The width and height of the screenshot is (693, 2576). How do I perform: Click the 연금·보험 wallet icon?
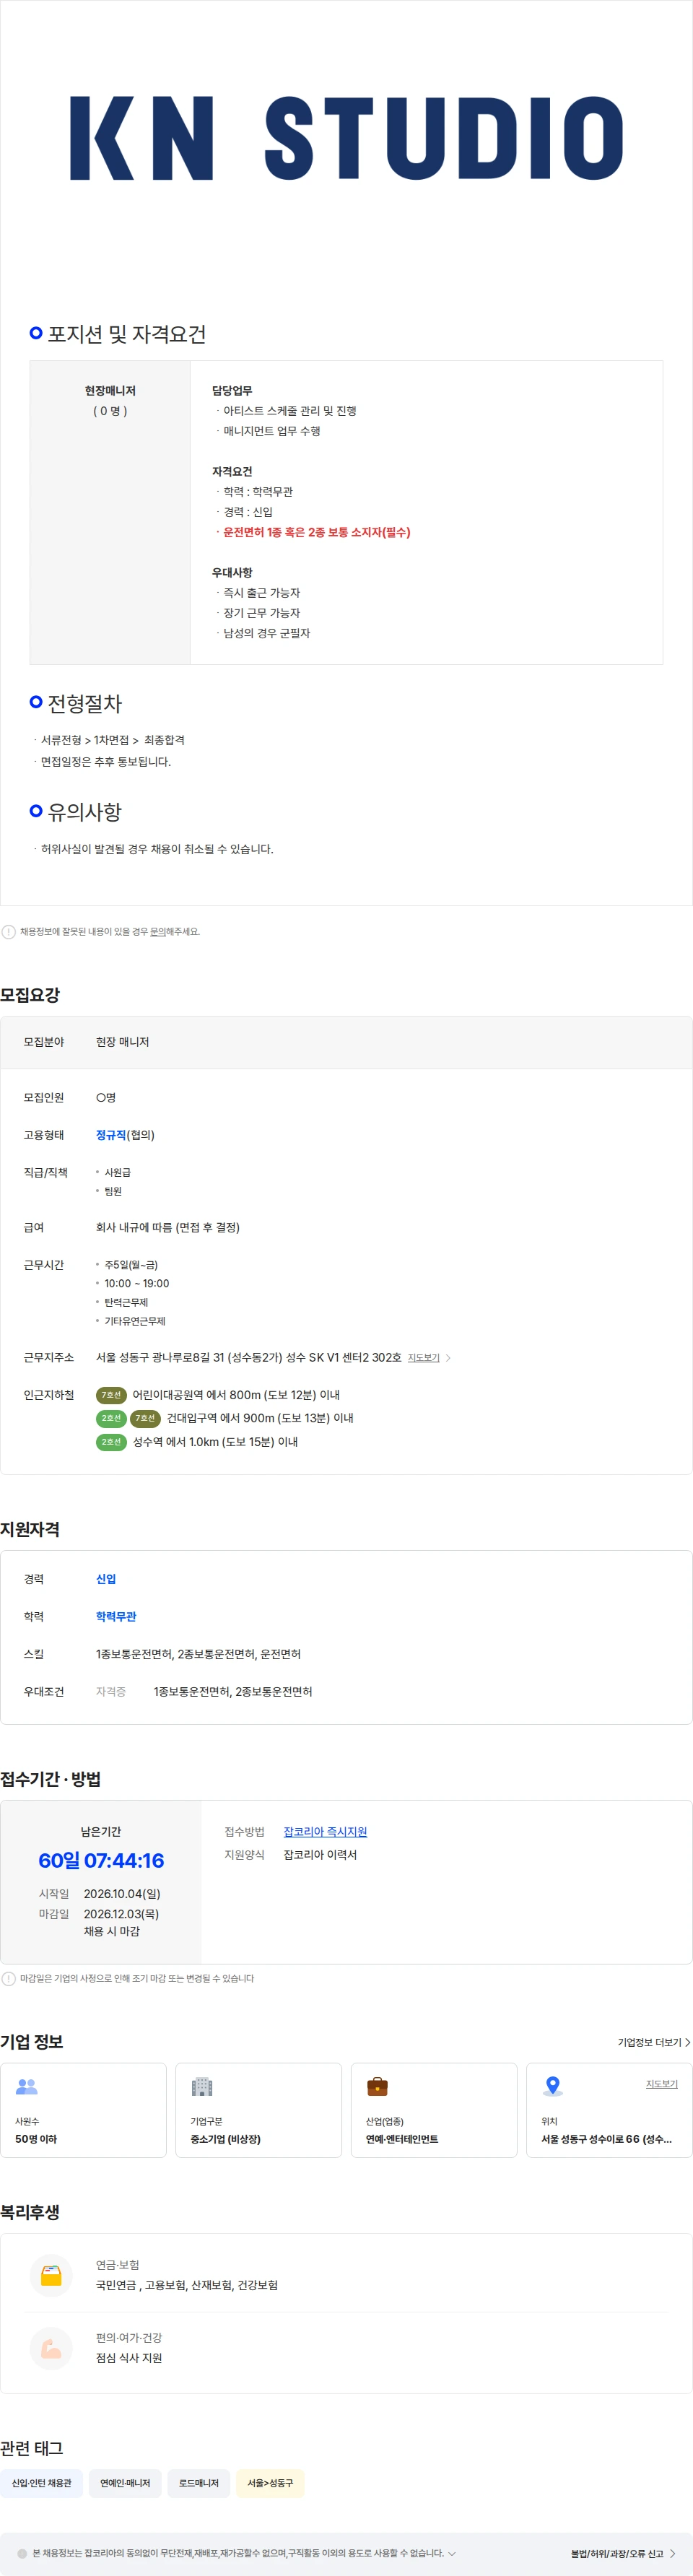point(51,2275)
